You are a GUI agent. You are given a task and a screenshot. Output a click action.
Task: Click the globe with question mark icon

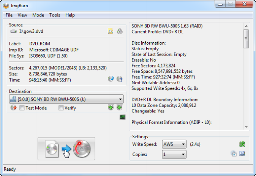(119, 79)
